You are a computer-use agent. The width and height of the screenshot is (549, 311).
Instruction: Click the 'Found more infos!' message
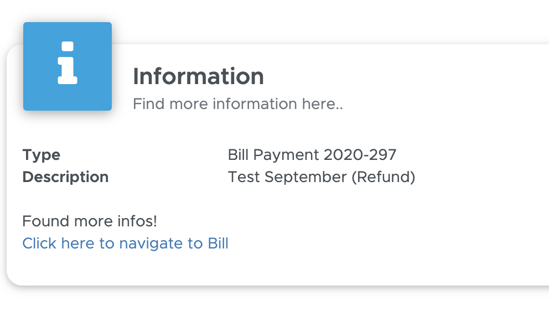click(90, 221)
